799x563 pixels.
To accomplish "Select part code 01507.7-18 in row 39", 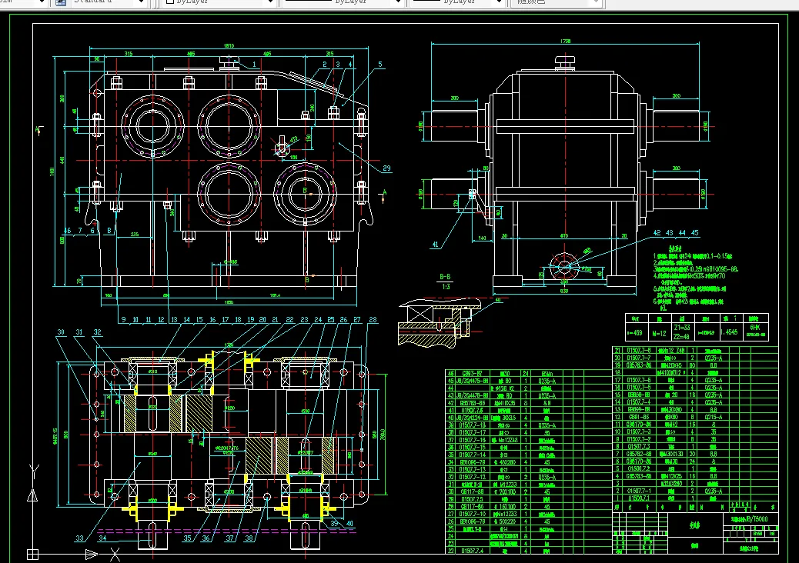I will click(x=473, y=425).
